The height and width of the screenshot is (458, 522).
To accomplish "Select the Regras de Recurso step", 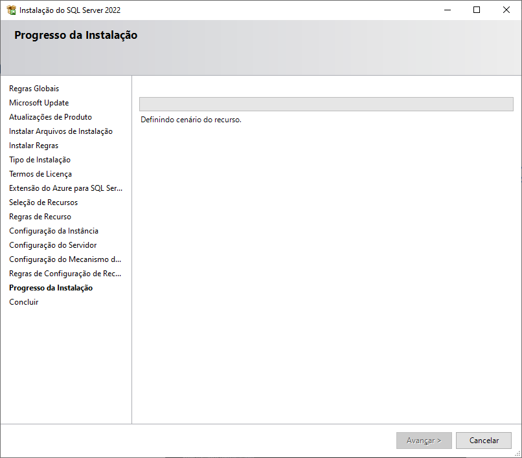I will tap(40, 217).
